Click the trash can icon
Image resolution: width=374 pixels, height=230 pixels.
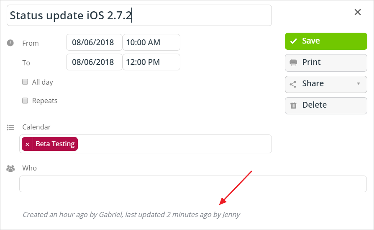tap(293, 105)
